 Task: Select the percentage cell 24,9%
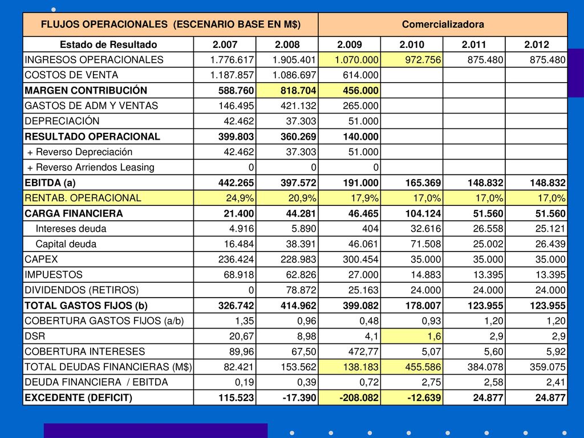(x=225, y=198)
